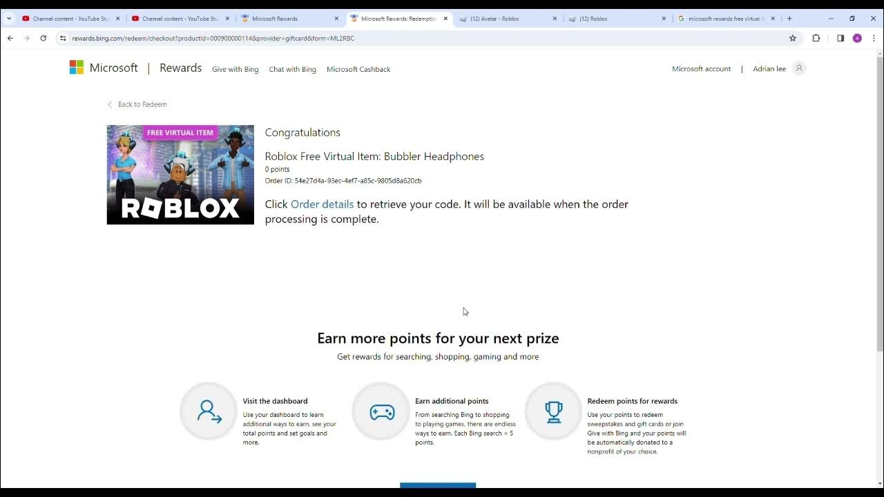Click the Visit the dashboard circle icon
884x497 pixels.
pyautogui.click(x=209, y=411)
